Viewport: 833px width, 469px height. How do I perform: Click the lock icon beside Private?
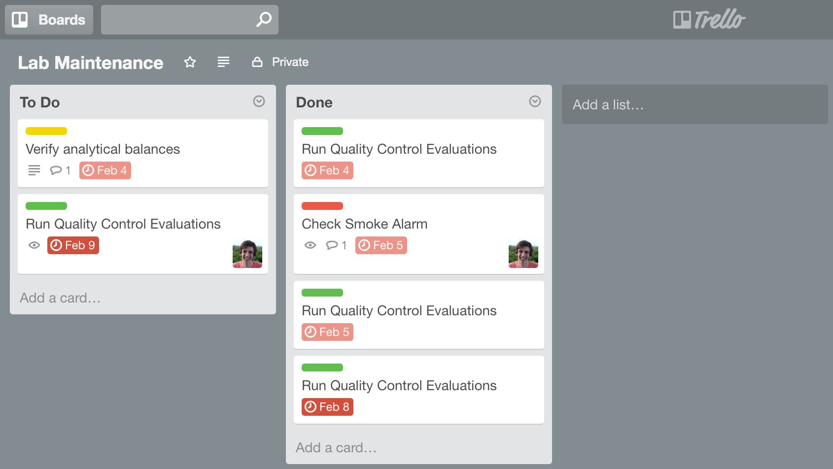pyautogui.click(x=257, y=62)
